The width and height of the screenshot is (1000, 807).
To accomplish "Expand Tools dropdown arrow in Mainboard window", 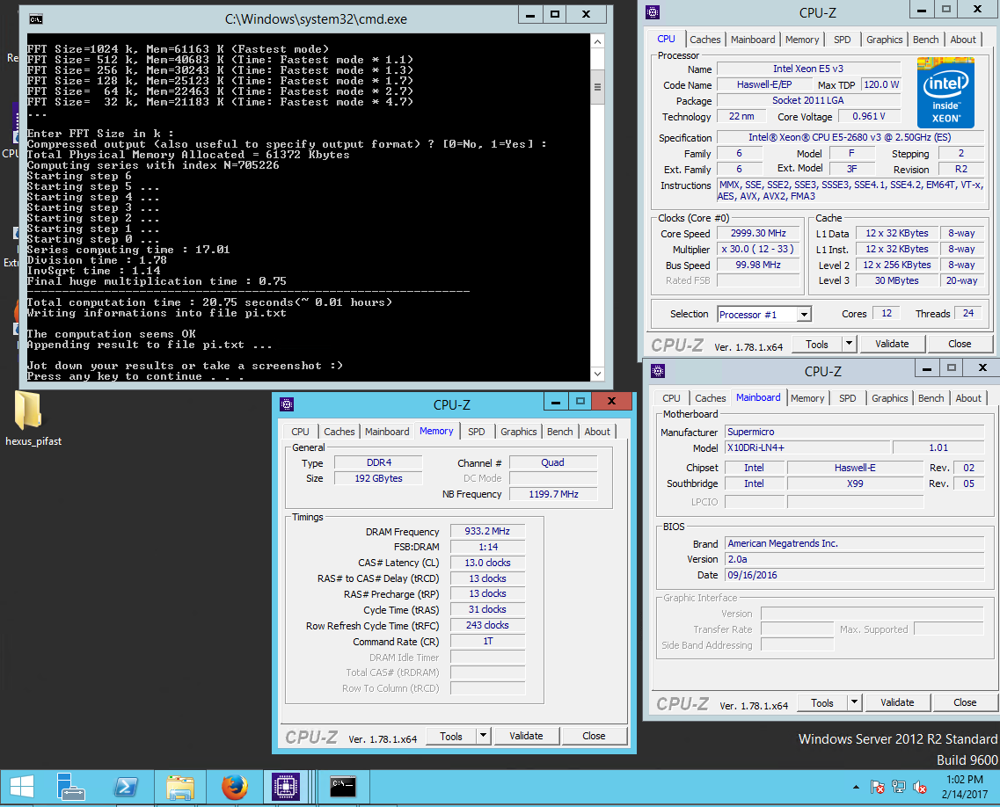I will click(854, 702).
